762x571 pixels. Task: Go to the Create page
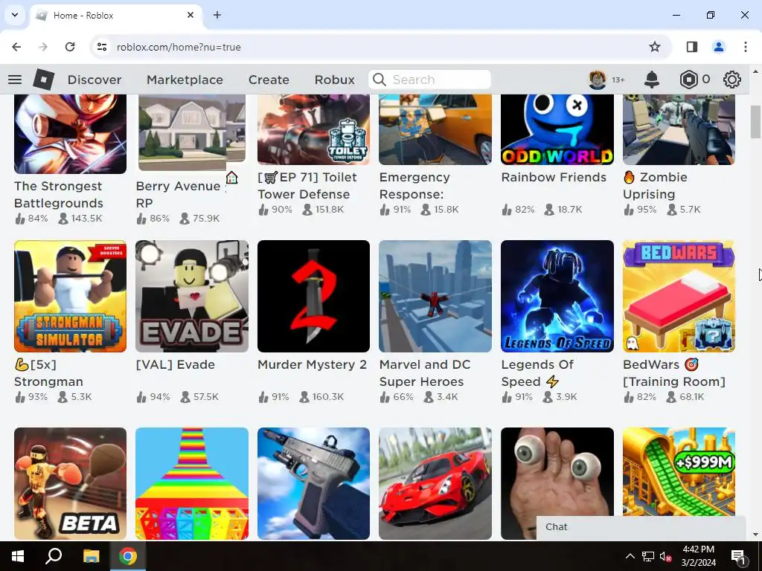pyautogui.click(x=269, y=80)
